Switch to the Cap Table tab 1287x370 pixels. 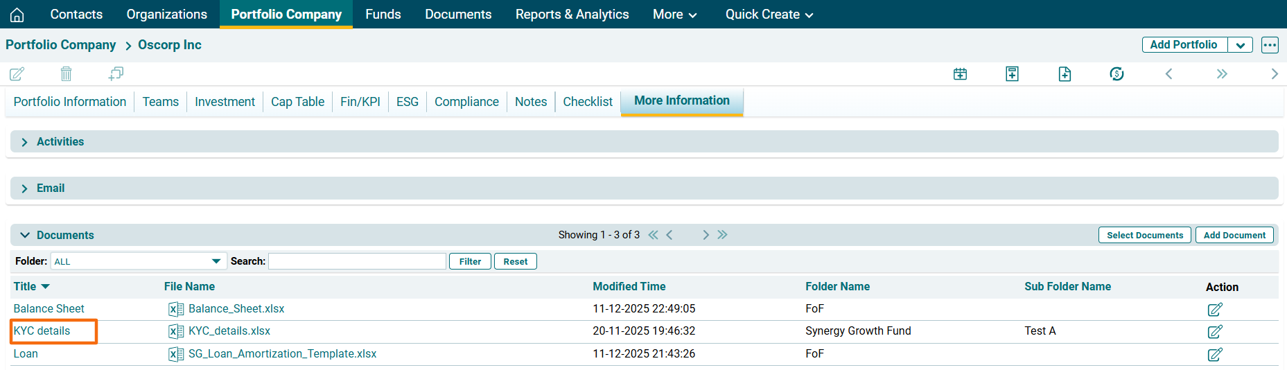click(x=297, y=102)
